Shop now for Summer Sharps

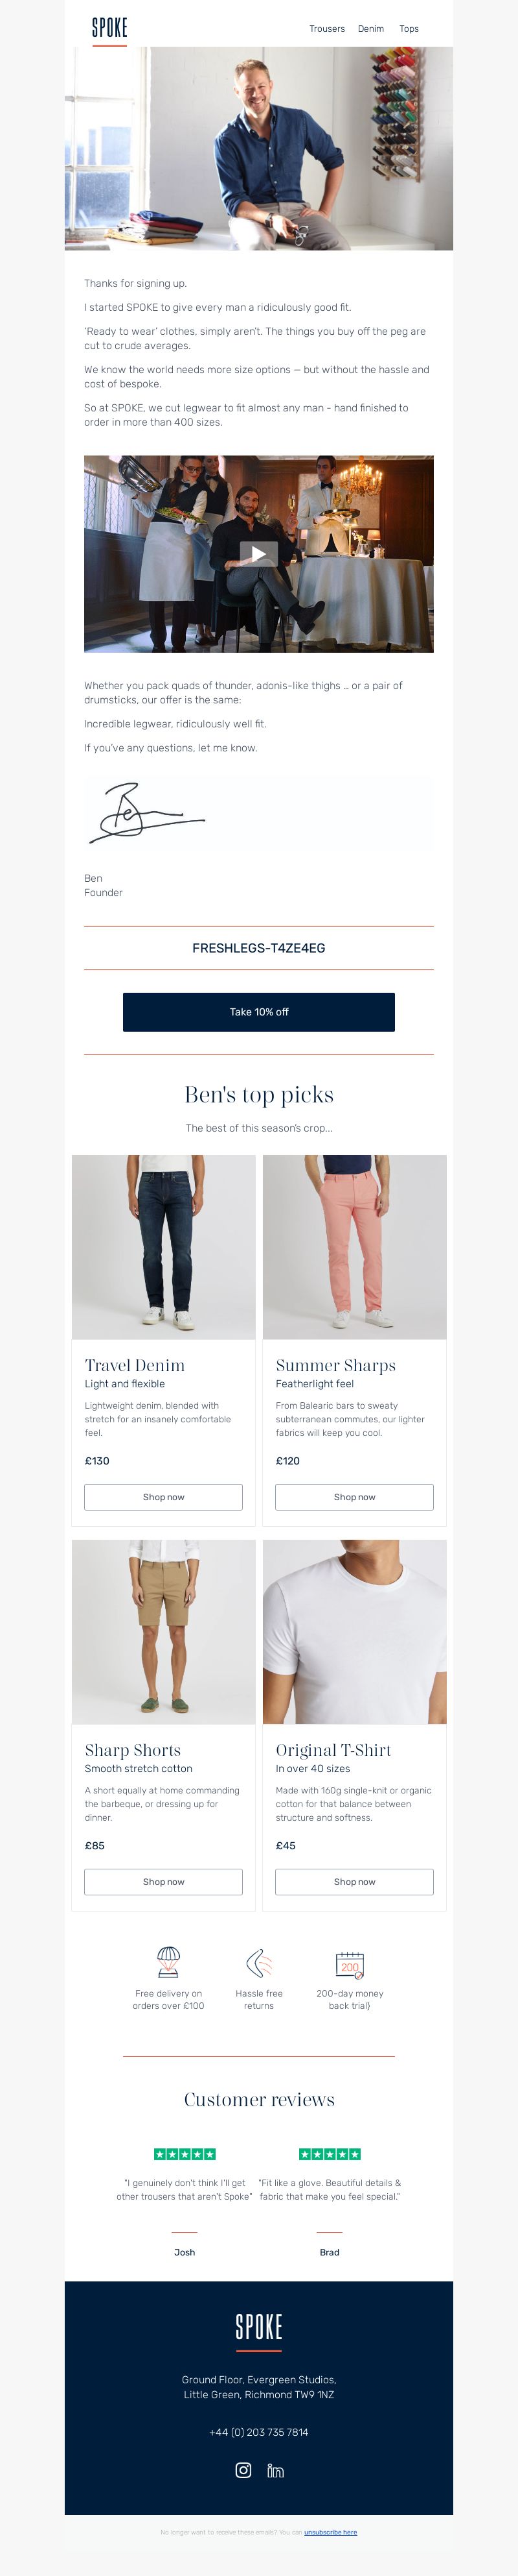pos(354,1497)
